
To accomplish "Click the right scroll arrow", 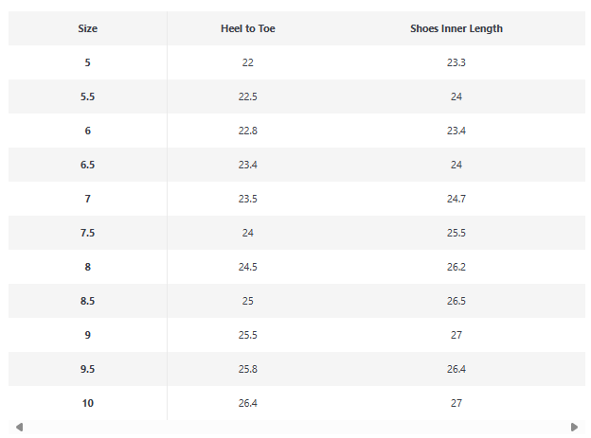I will (x=574, y=427).
